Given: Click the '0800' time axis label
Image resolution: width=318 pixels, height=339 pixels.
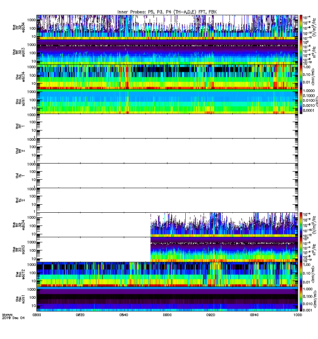Looking at the screenshot, I should click(x=36, y=315).
